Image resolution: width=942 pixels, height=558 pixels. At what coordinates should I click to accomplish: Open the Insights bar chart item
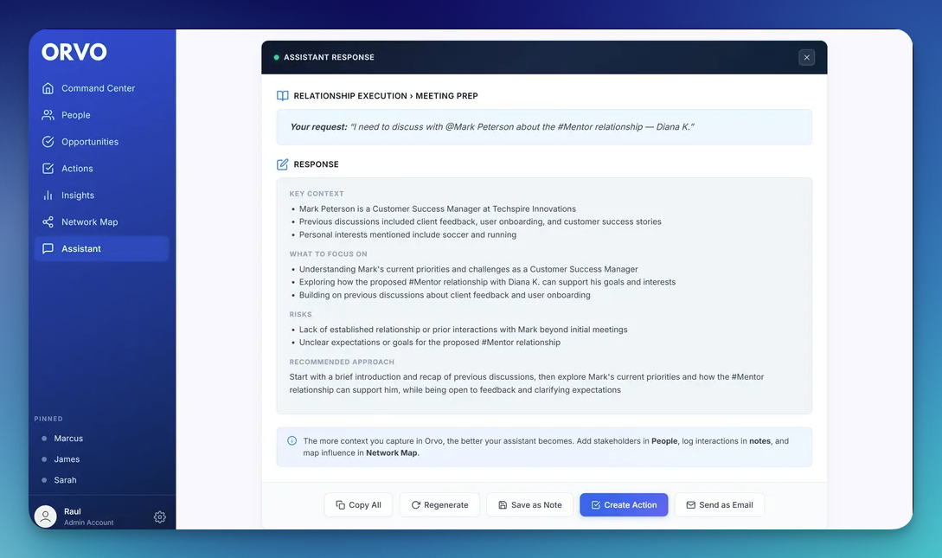[77, 196]
